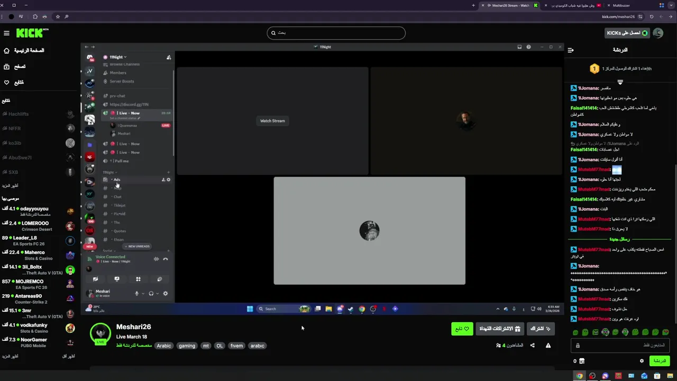This screenshot has height=381, width=677.
Task: Click the subscribe button with sparkle
Action: click(541, 329)
